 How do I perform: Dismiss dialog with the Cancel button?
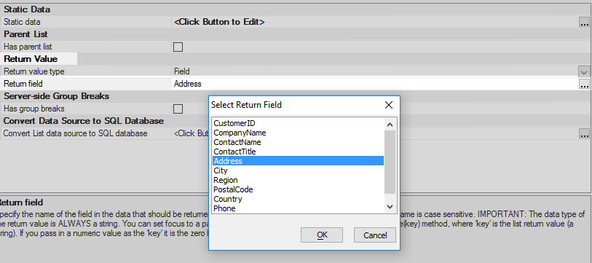click(375, 235)
